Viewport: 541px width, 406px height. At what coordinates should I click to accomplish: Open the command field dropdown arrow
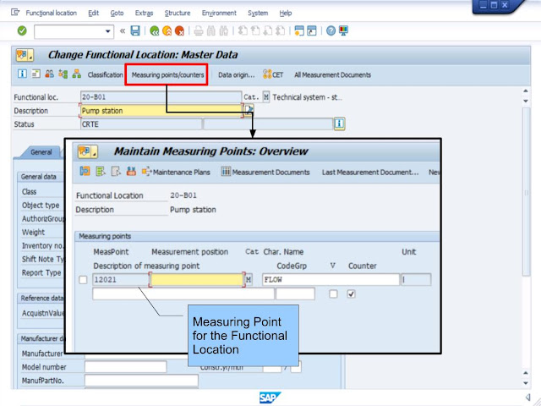point(107,31)
